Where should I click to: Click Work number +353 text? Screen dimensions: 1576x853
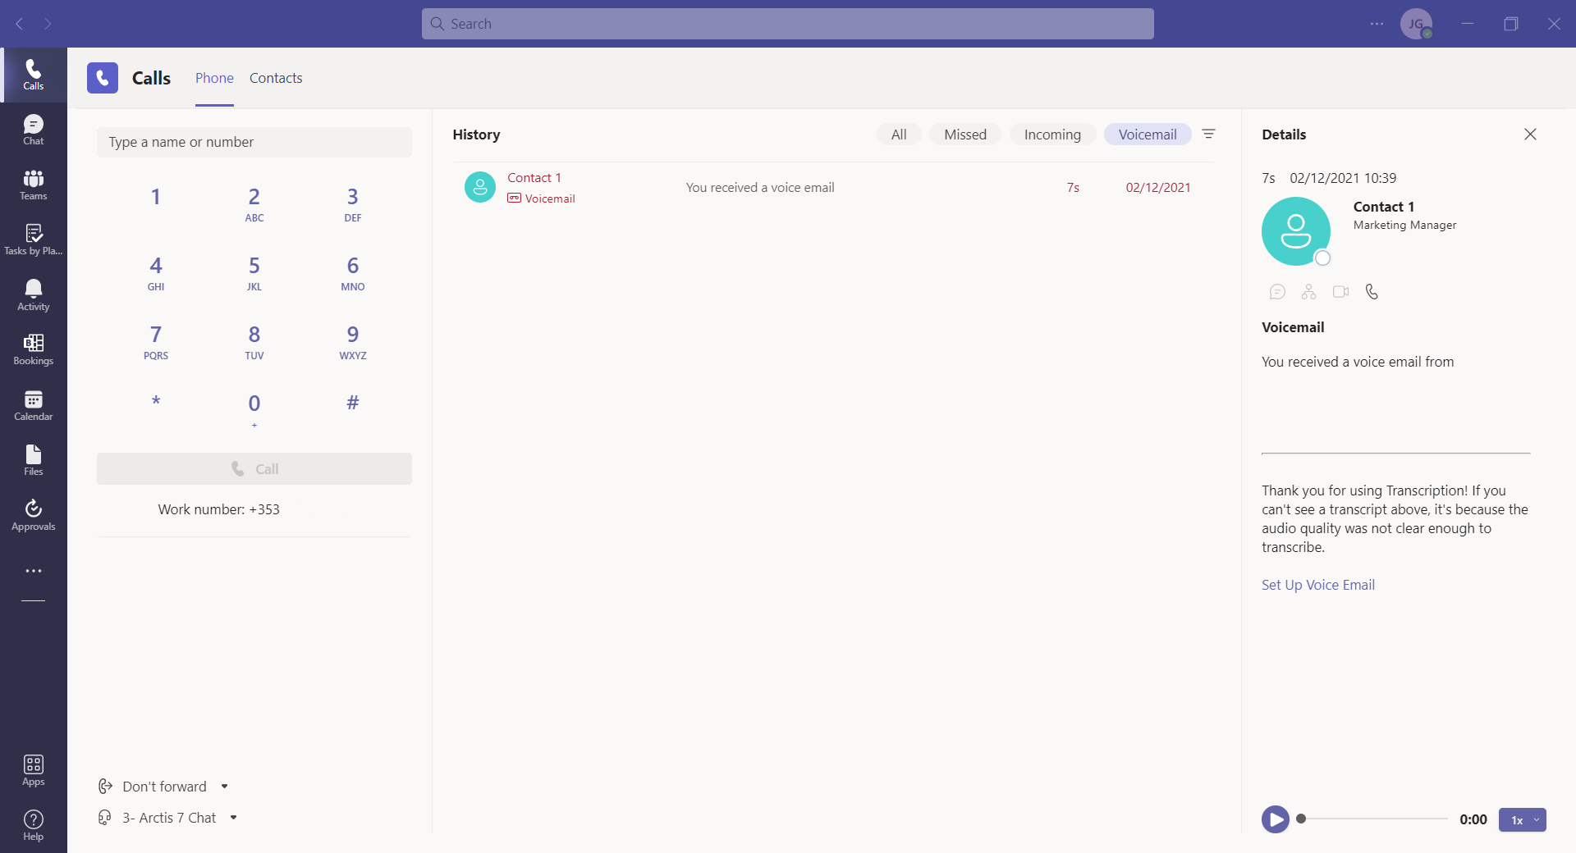click(x=218, y=509)
